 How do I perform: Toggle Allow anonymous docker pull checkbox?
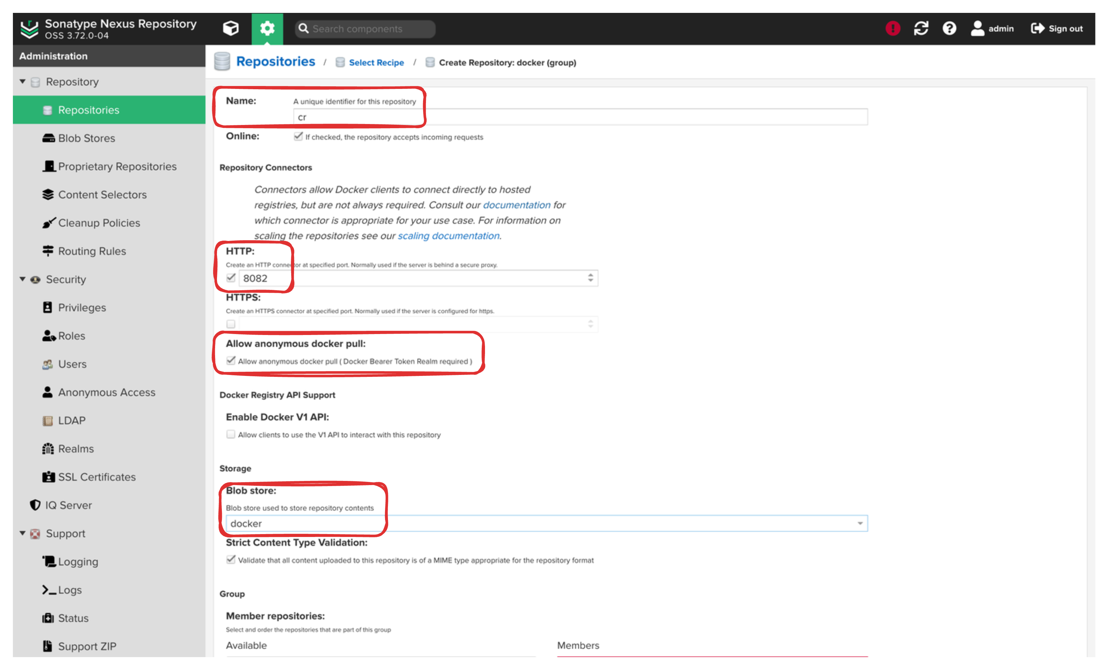tap(231, 360)
